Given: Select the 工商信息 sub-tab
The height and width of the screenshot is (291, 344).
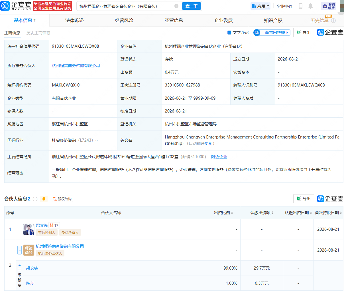Looking at the screenshot, I should click(x=12, y=33).
